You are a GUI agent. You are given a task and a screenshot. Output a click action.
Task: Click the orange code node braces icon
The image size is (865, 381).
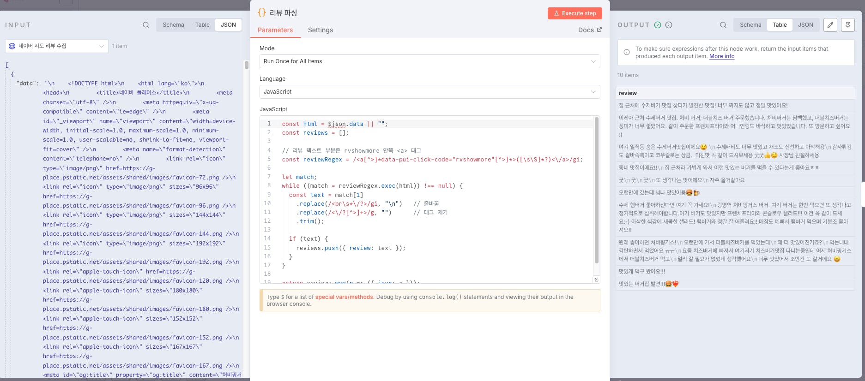coord(262,13)
